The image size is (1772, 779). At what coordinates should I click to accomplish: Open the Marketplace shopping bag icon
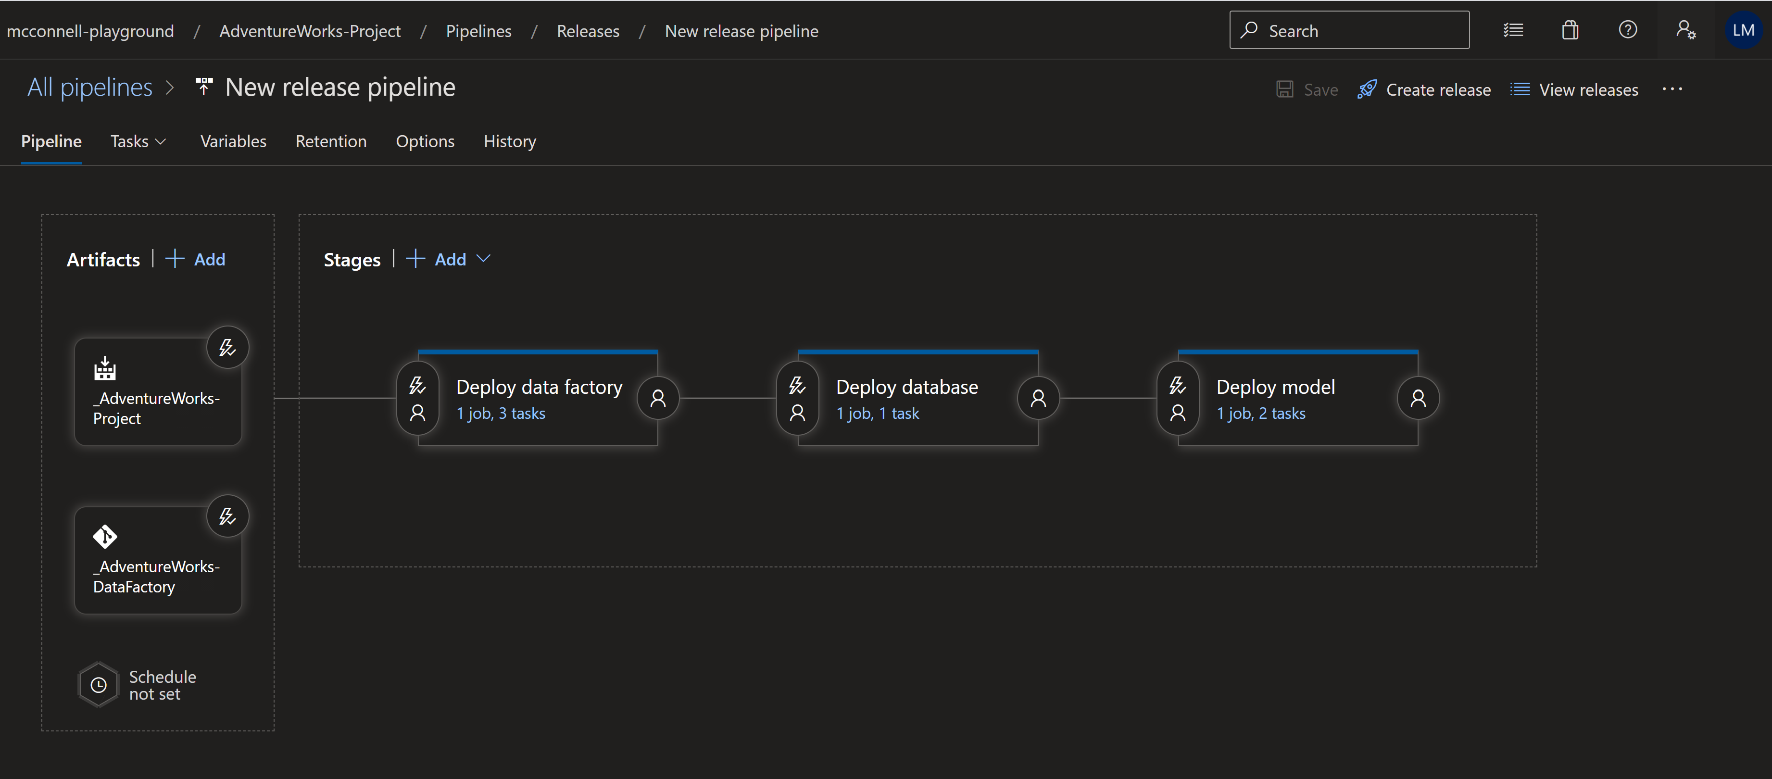coord(1570,30)
